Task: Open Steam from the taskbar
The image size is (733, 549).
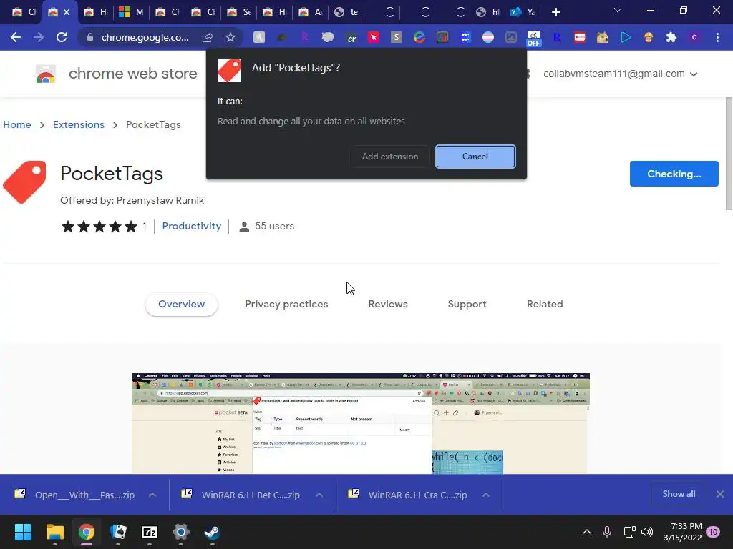Action: point(212,532)
